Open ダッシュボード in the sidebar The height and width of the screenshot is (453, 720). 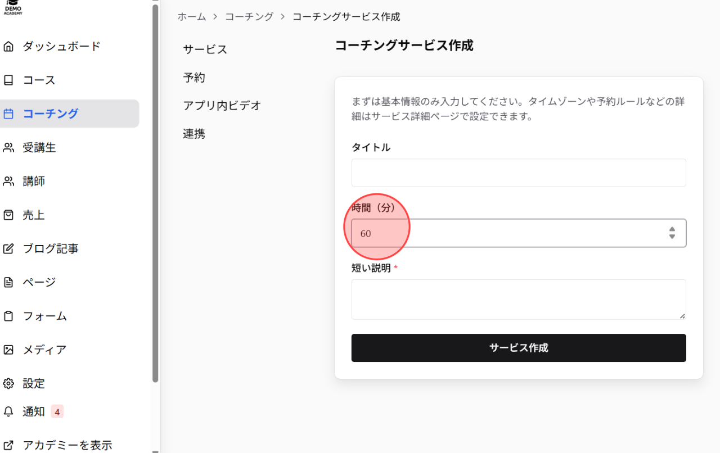pyautogui.click(x=62, y=46)
